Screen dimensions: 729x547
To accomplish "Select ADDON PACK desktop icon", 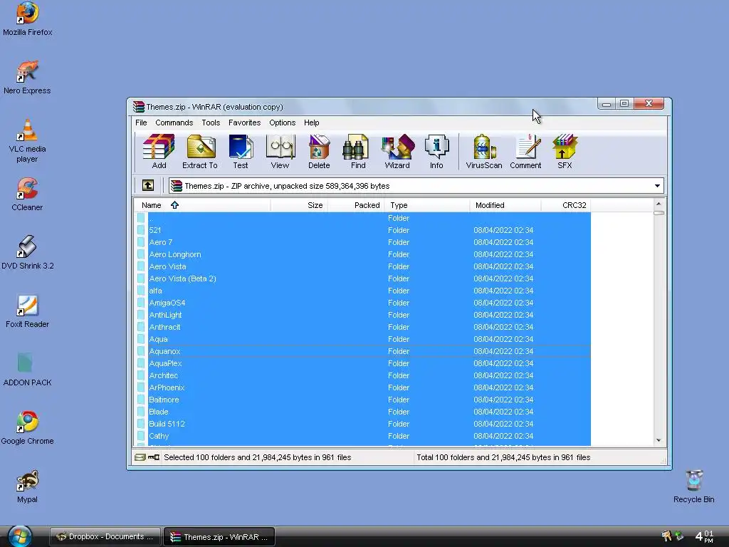I will (27, 370).
